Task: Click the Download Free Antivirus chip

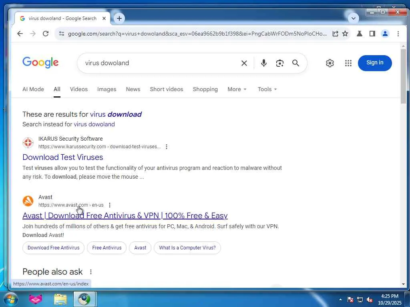Action: pos(53,248)
